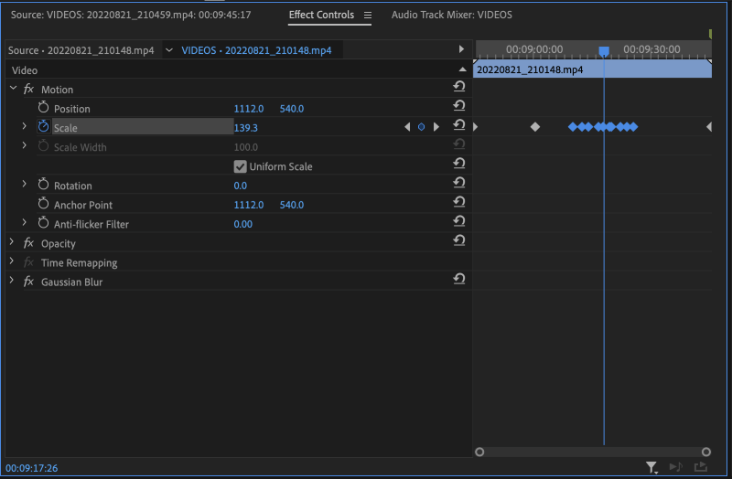Image resolution: width=732 pixels, height=479 pixels.
Task: Click the export frame icon at bottom right
Action: click(x=701, y=466)
